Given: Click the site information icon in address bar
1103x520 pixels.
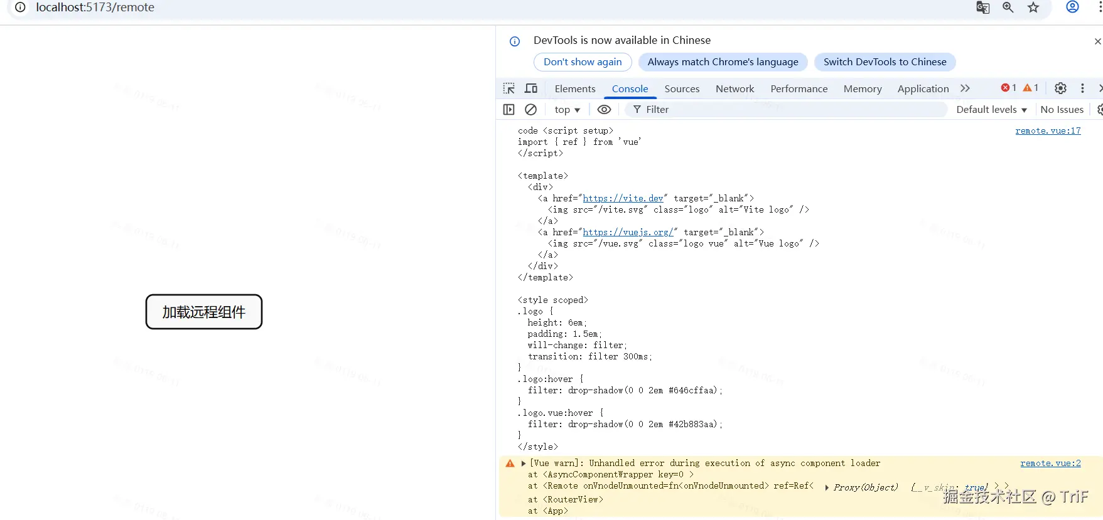Looking at the screenshot, I should pos(20,8).
